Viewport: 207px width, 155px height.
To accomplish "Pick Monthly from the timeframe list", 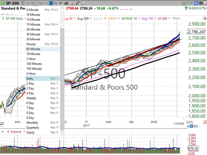I will (x=42, y=123).
